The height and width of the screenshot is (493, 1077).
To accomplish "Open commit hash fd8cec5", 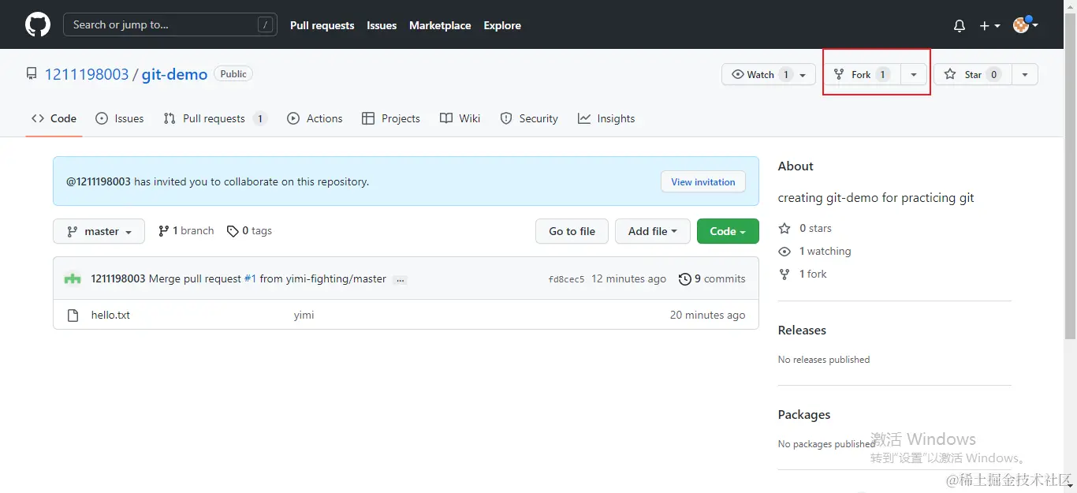I will tap(566, 279).
